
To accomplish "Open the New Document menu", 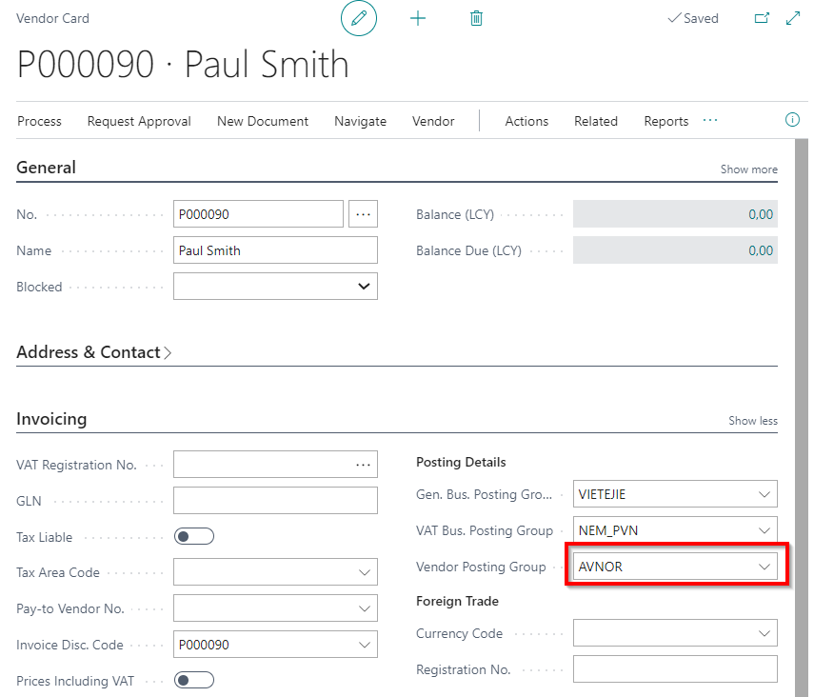I will 263,121.
